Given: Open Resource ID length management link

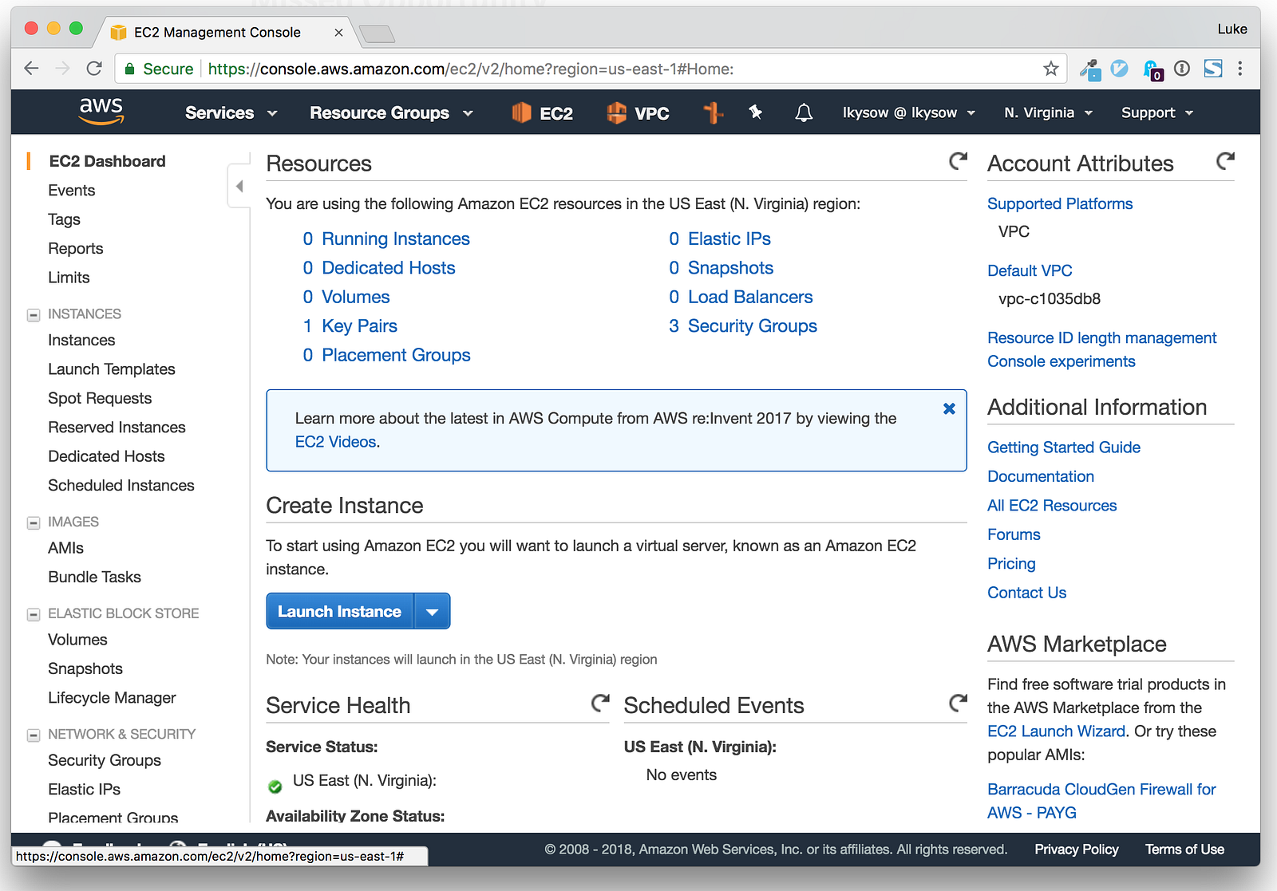Looking at the screenshot, I should tap(1101, 337).
